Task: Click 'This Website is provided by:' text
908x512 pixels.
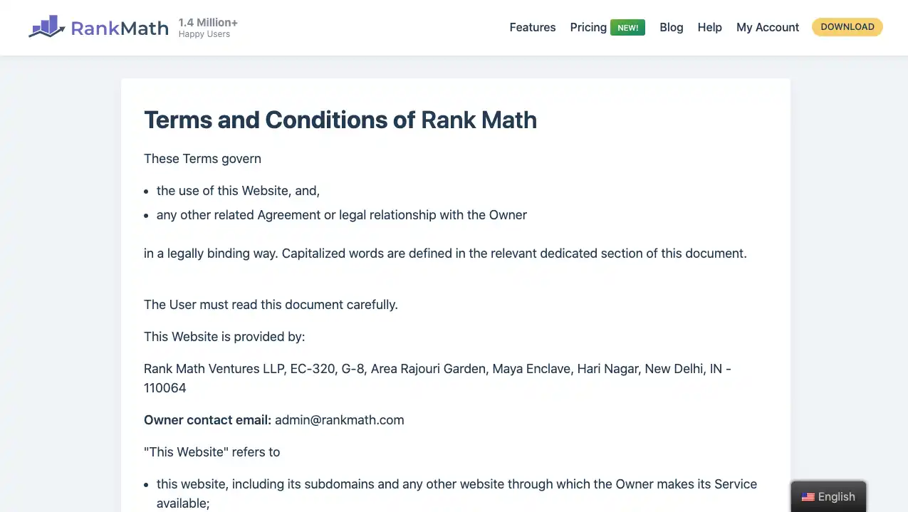Action: 224,337
